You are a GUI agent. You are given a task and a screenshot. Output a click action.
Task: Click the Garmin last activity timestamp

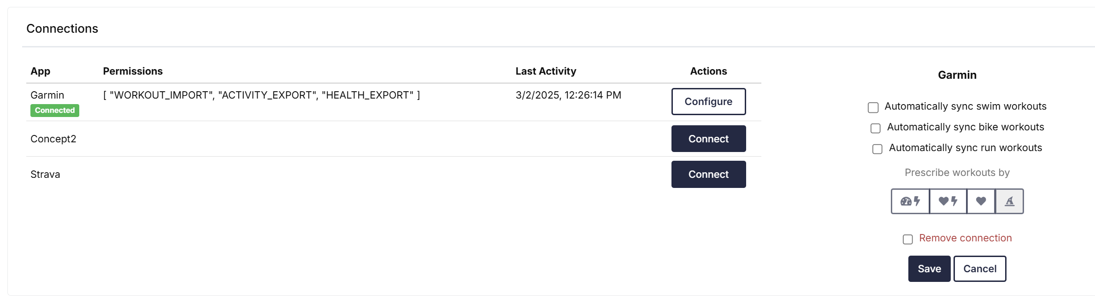pyautogui.click(x=568, y=95)
